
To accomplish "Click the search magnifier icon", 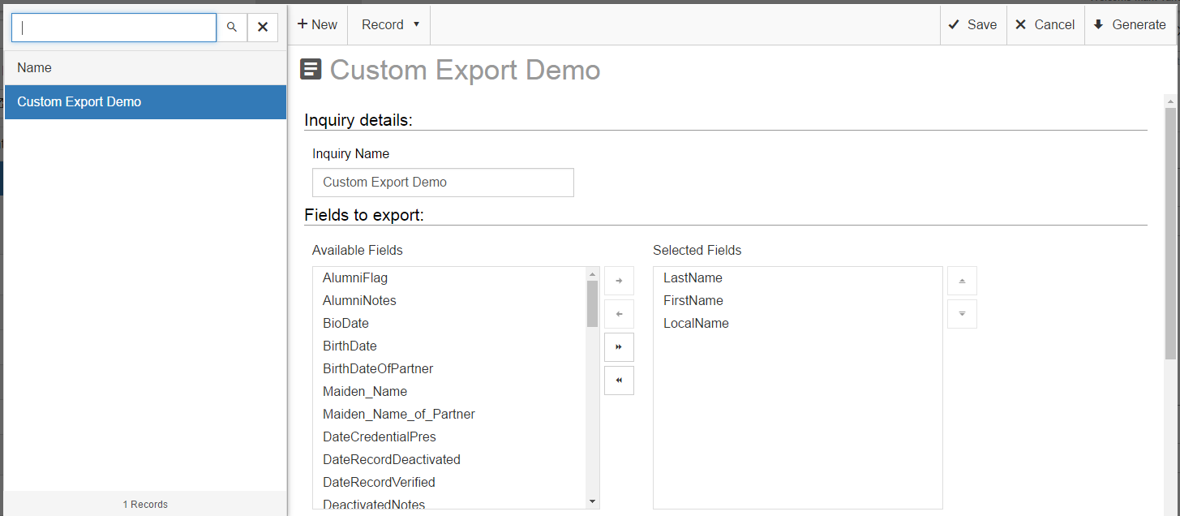I will (232, 27).
